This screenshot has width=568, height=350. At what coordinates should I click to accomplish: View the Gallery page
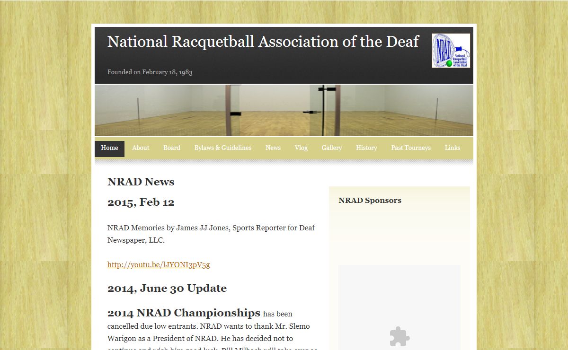tap(332, 148)
